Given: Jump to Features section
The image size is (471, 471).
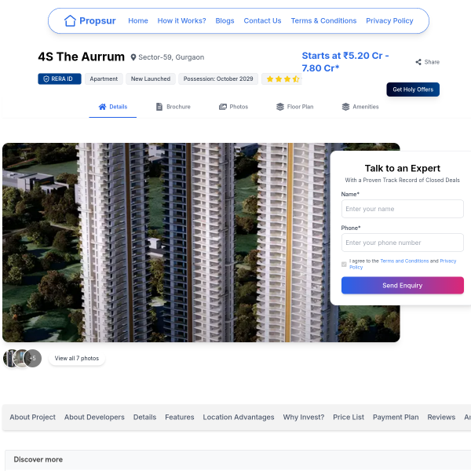Looking at the screenshot, I should (180, 418).
